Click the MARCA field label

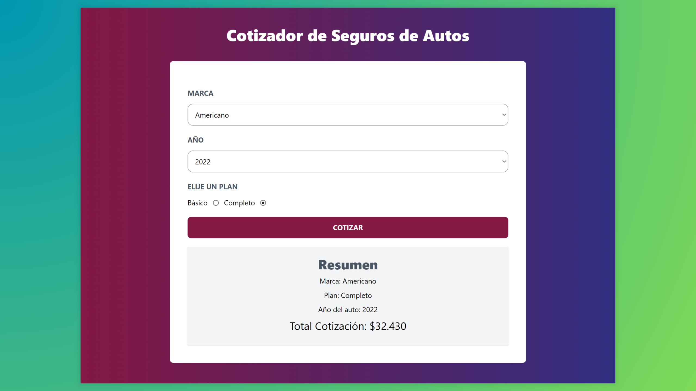click(200, 93)
